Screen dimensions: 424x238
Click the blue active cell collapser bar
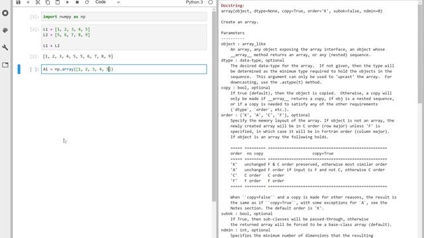[x=19, y=69]
